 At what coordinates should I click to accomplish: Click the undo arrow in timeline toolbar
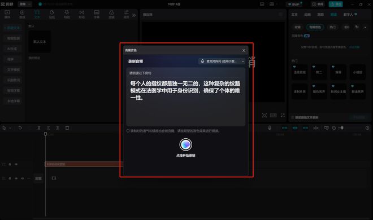(x=20, y=128)
